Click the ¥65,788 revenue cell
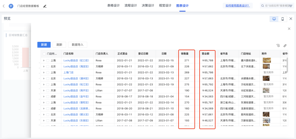296x139 pixels. point(207,60)
